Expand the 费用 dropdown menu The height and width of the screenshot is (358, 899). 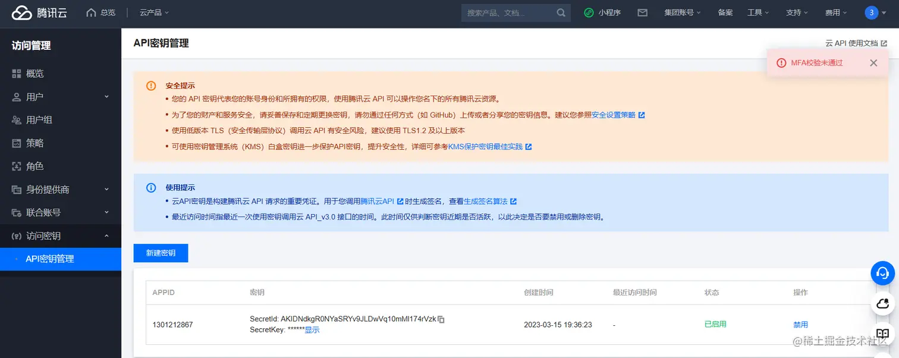(x=836, y=12)
